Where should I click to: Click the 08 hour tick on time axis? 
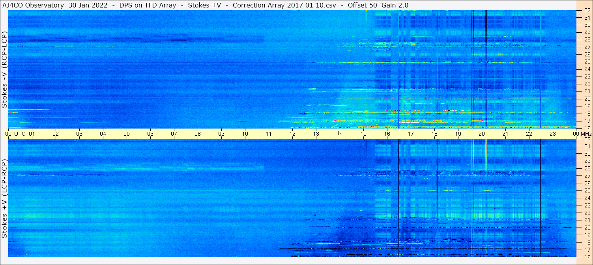click(x=198, y=134)
